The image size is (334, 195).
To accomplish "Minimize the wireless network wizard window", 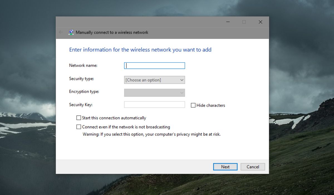I will tap(228, 22).
